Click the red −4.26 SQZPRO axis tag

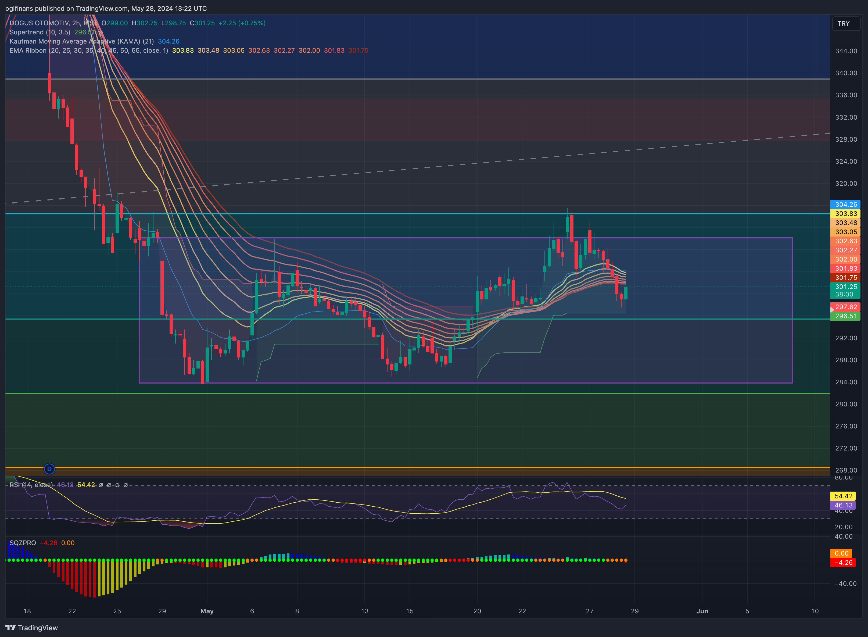(x=843, y=563)
